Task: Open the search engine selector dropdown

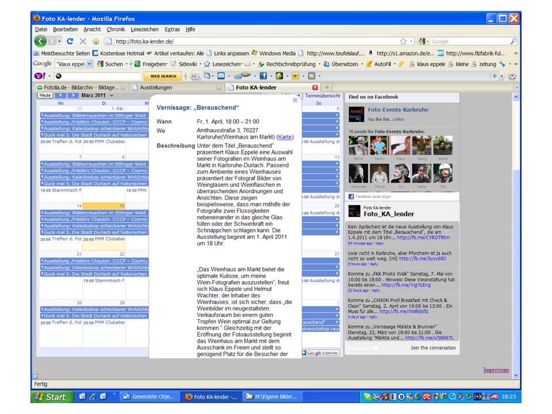Action: pos(425,41)
